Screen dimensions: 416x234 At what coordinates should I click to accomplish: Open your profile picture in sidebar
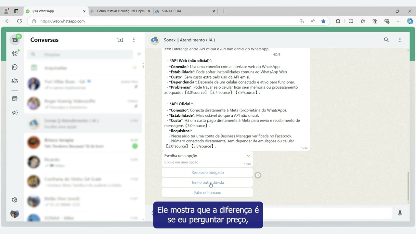point(15,214)
